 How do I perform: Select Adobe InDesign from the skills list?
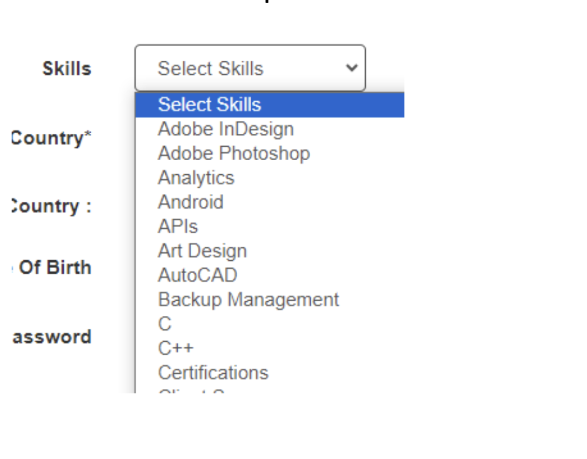pos(225,129)
